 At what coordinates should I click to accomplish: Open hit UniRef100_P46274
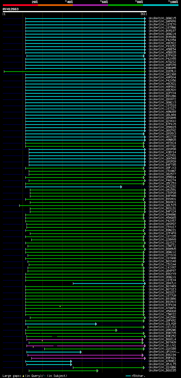point(163,180)
